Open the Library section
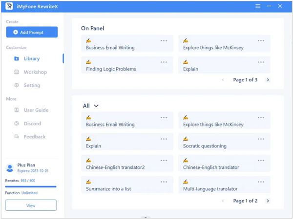The image size is (293, 219). 32,59
